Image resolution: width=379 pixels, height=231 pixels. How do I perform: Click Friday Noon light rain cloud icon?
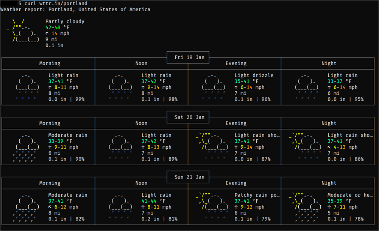pos(120,87)
